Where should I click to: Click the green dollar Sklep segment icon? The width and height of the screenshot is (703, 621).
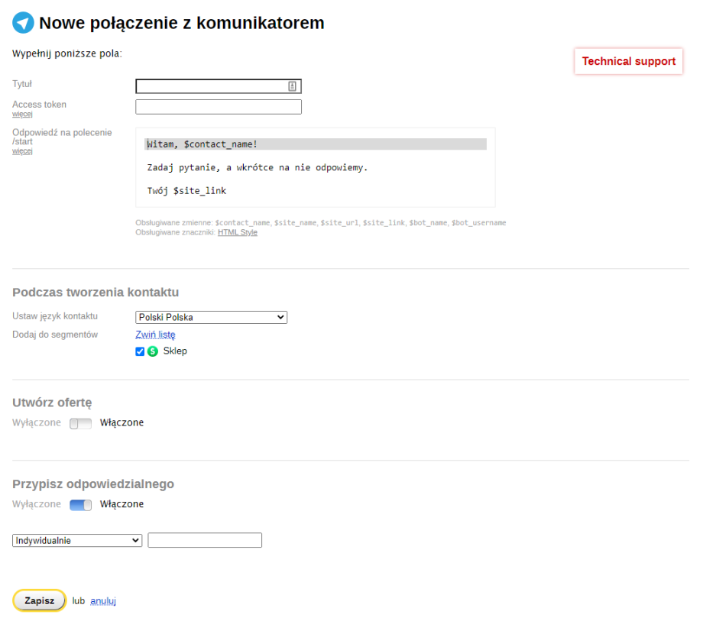coord(153,351)
